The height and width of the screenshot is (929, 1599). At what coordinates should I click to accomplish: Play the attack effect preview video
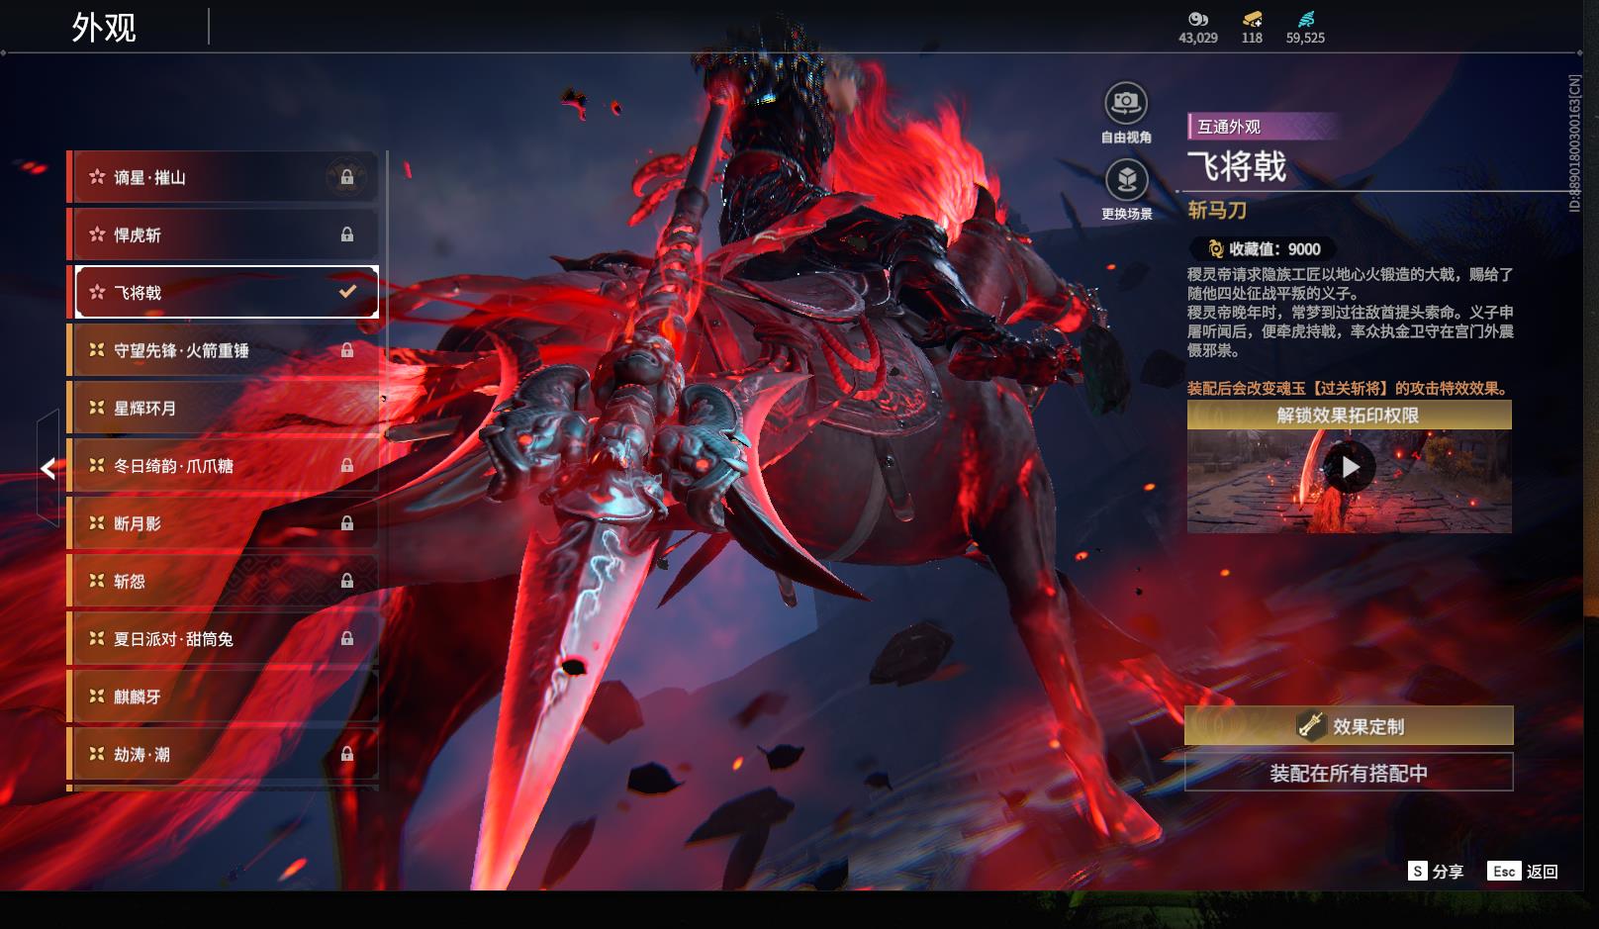tap(1350, 467)
